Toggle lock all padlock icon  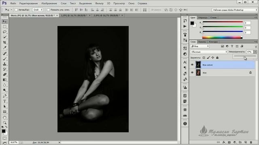point(217,58)
